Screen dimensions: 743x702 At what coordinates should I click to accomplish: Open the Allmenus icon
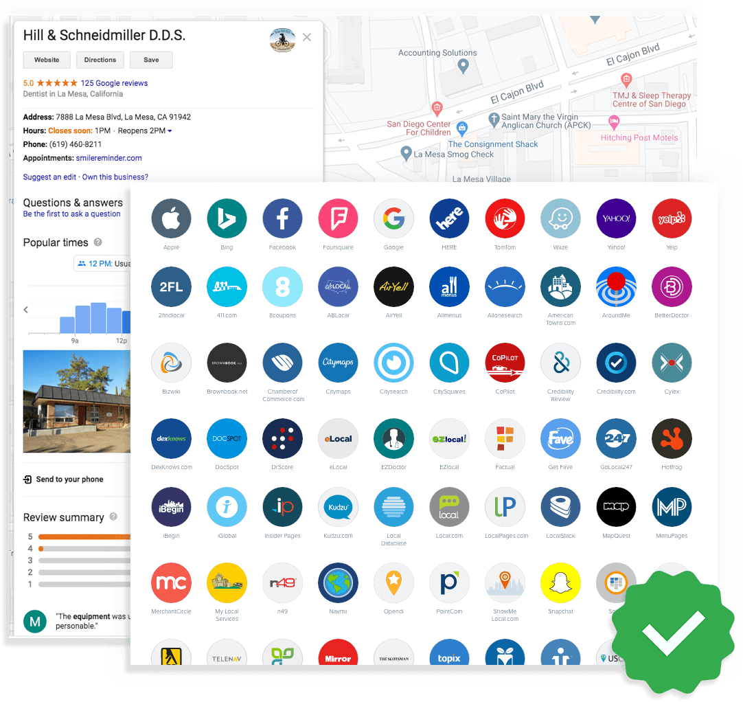pyautogui.click(x=449, y=286)
